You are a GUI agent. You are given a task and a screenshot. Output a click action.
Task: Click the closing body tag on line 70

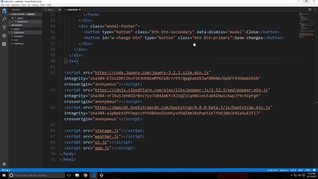(x=68, y=154)
